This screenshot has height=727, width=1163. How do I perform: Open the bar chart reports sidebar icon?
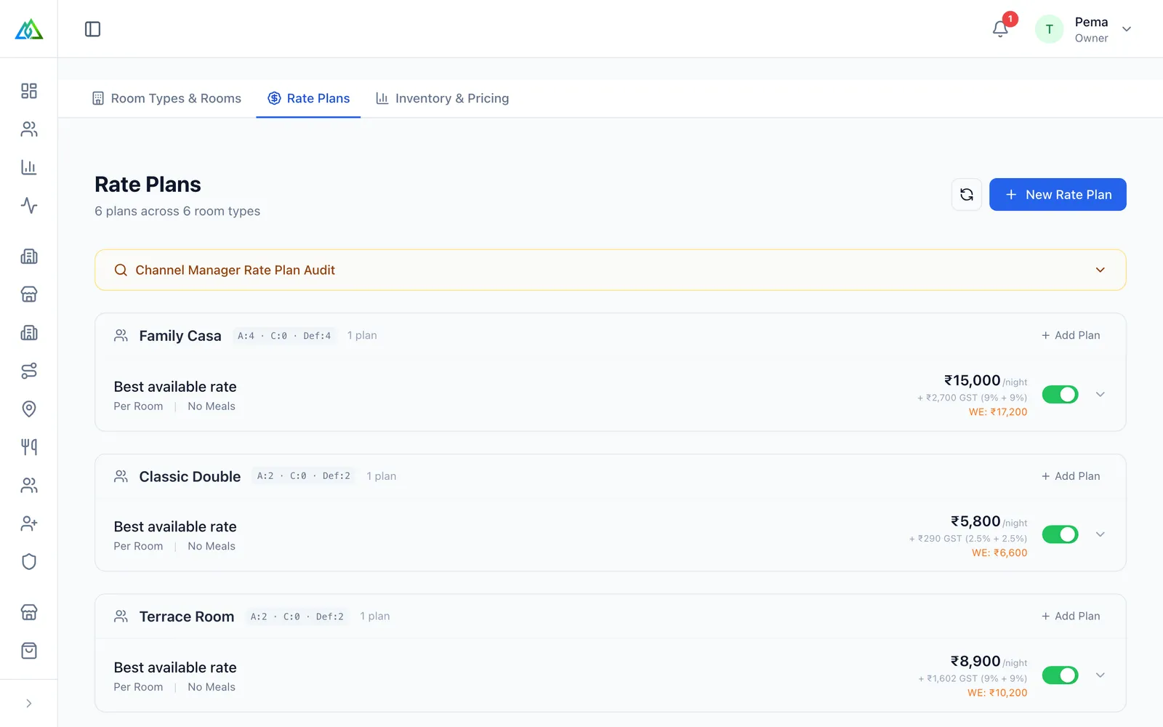click(x=29, y=167)
